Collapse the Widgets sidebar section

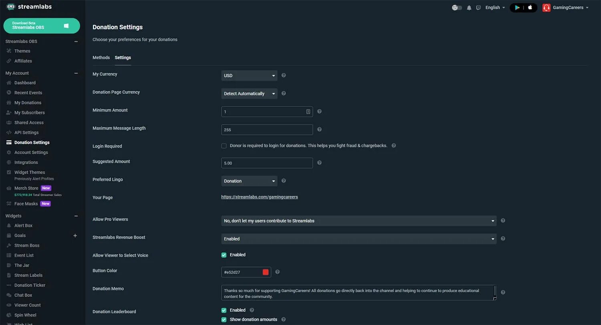(x=76, y=216)
